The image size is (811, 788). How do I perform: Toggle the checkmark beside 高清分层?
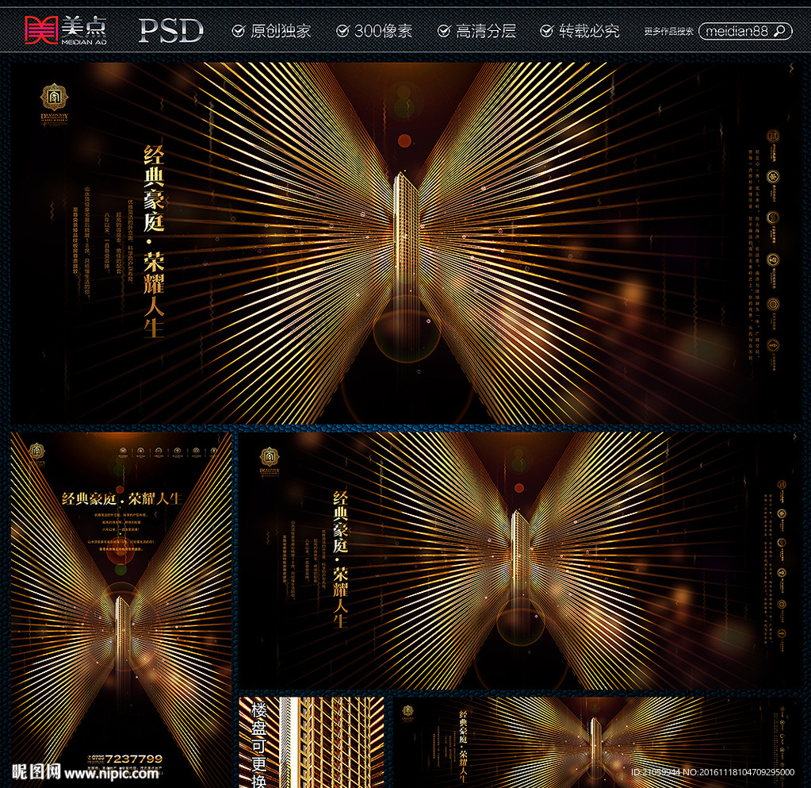443,31
